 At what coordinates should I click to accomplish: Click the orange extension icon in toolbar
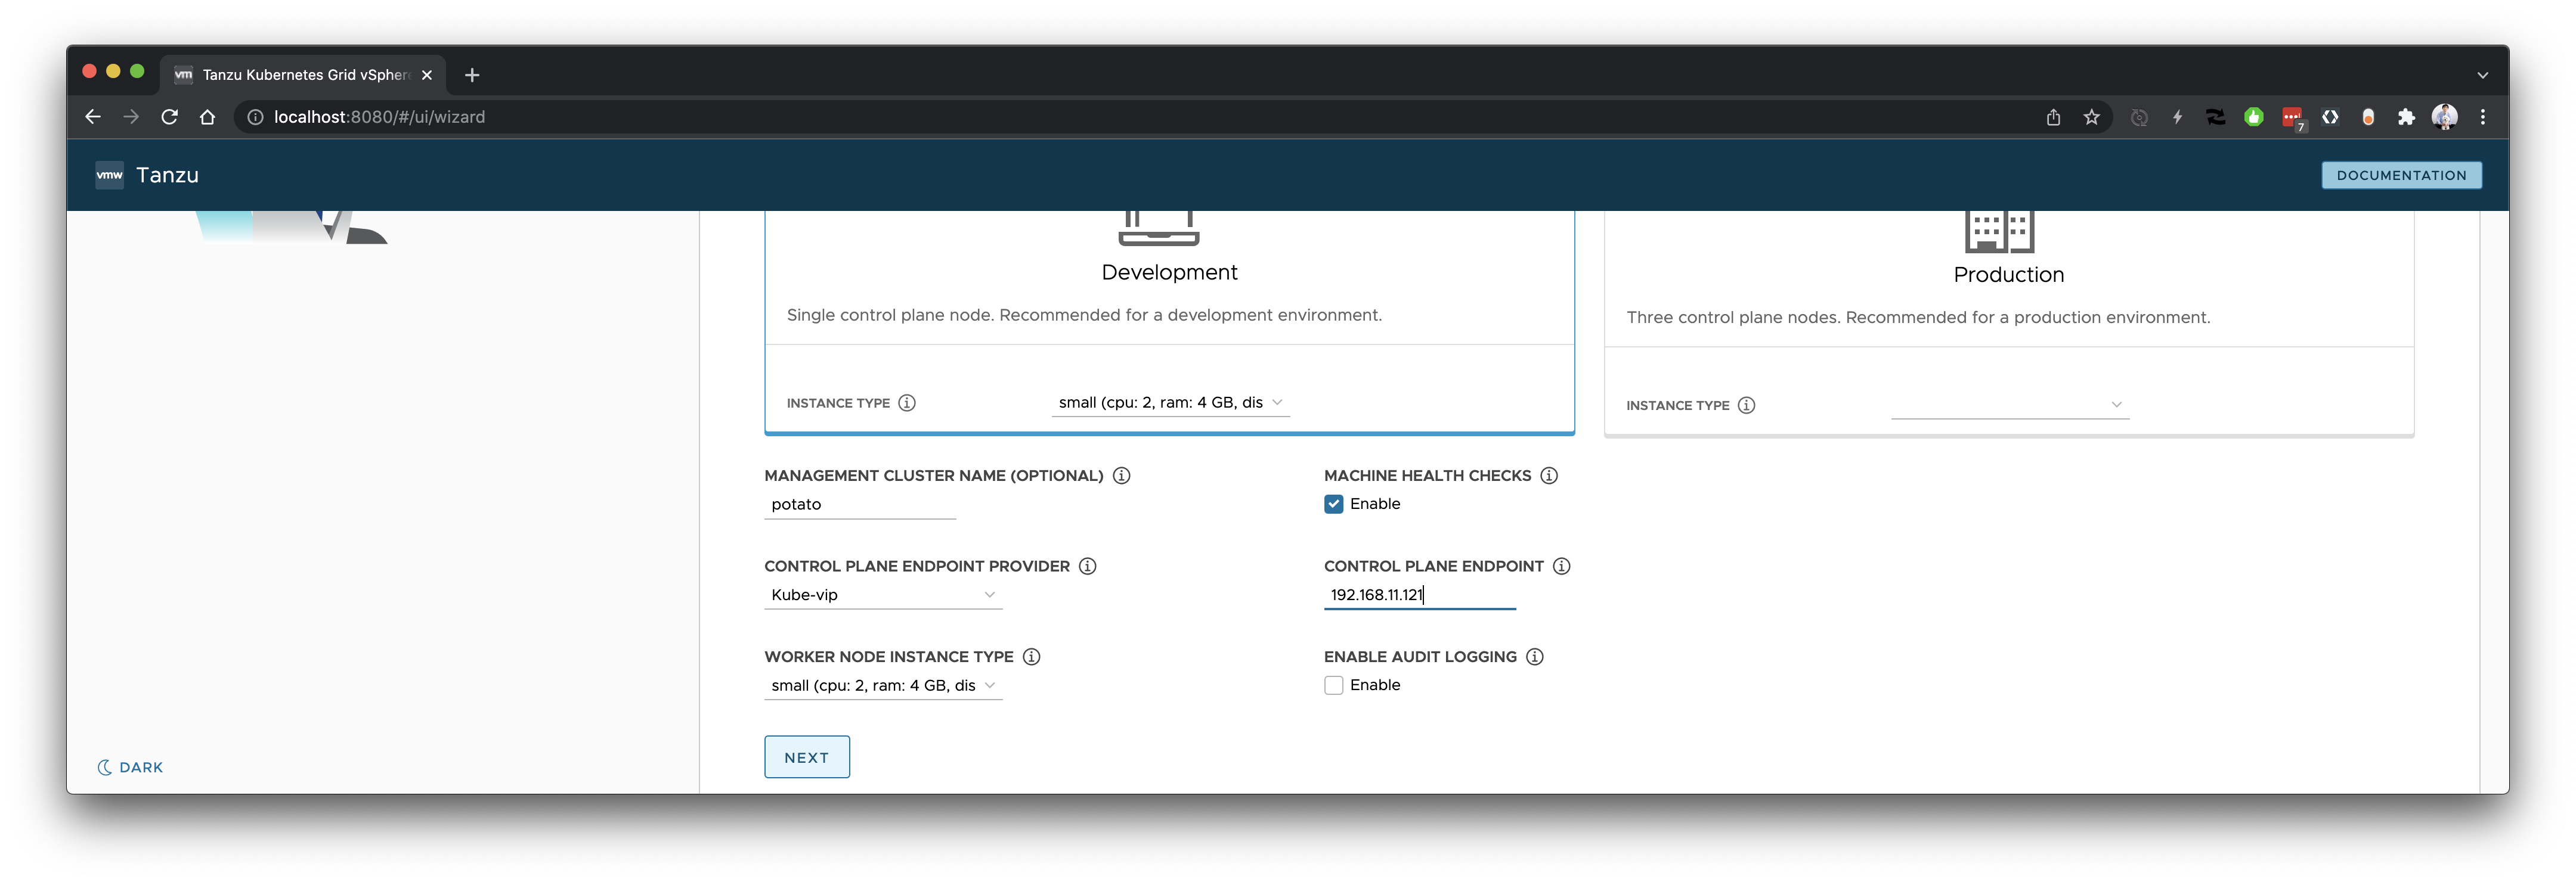(x=2368, y=117)
